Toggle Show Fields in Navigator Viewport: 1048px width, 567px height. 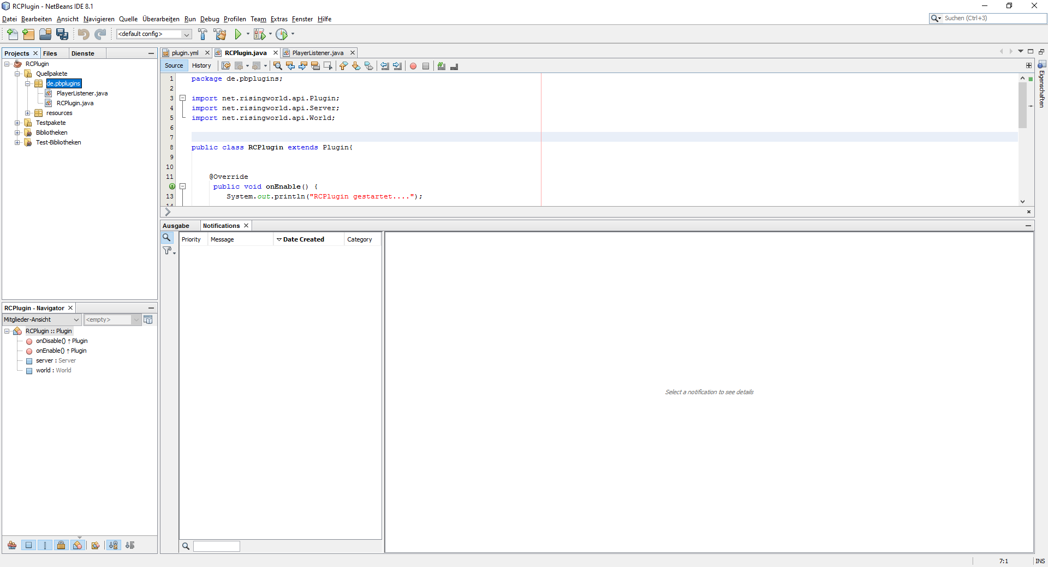click(x=28, y=545)
